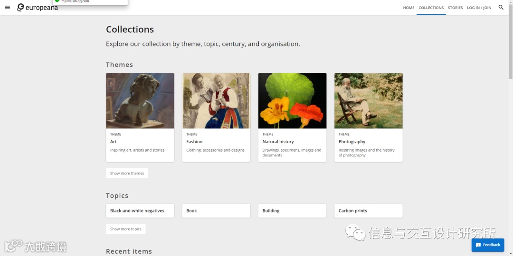This screenshot has width=513, height=256.
Task: Click Log in / Join
Action: click(x=479, y=8)
